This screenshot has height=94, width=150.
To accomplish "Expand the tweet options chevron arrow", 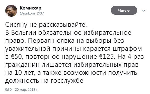I will (143, 10).
